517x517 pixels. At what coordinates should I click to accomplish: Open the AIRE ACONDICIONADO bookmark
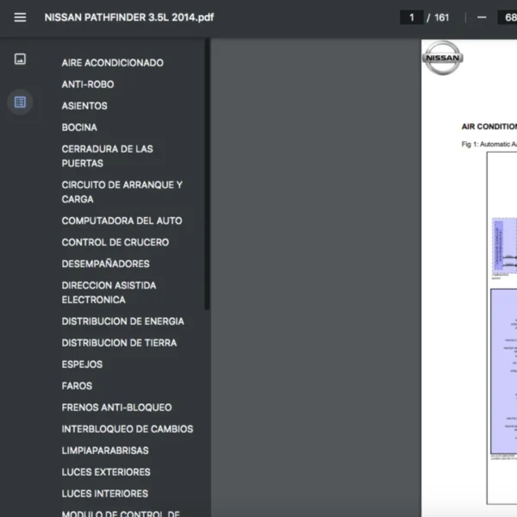112,63
